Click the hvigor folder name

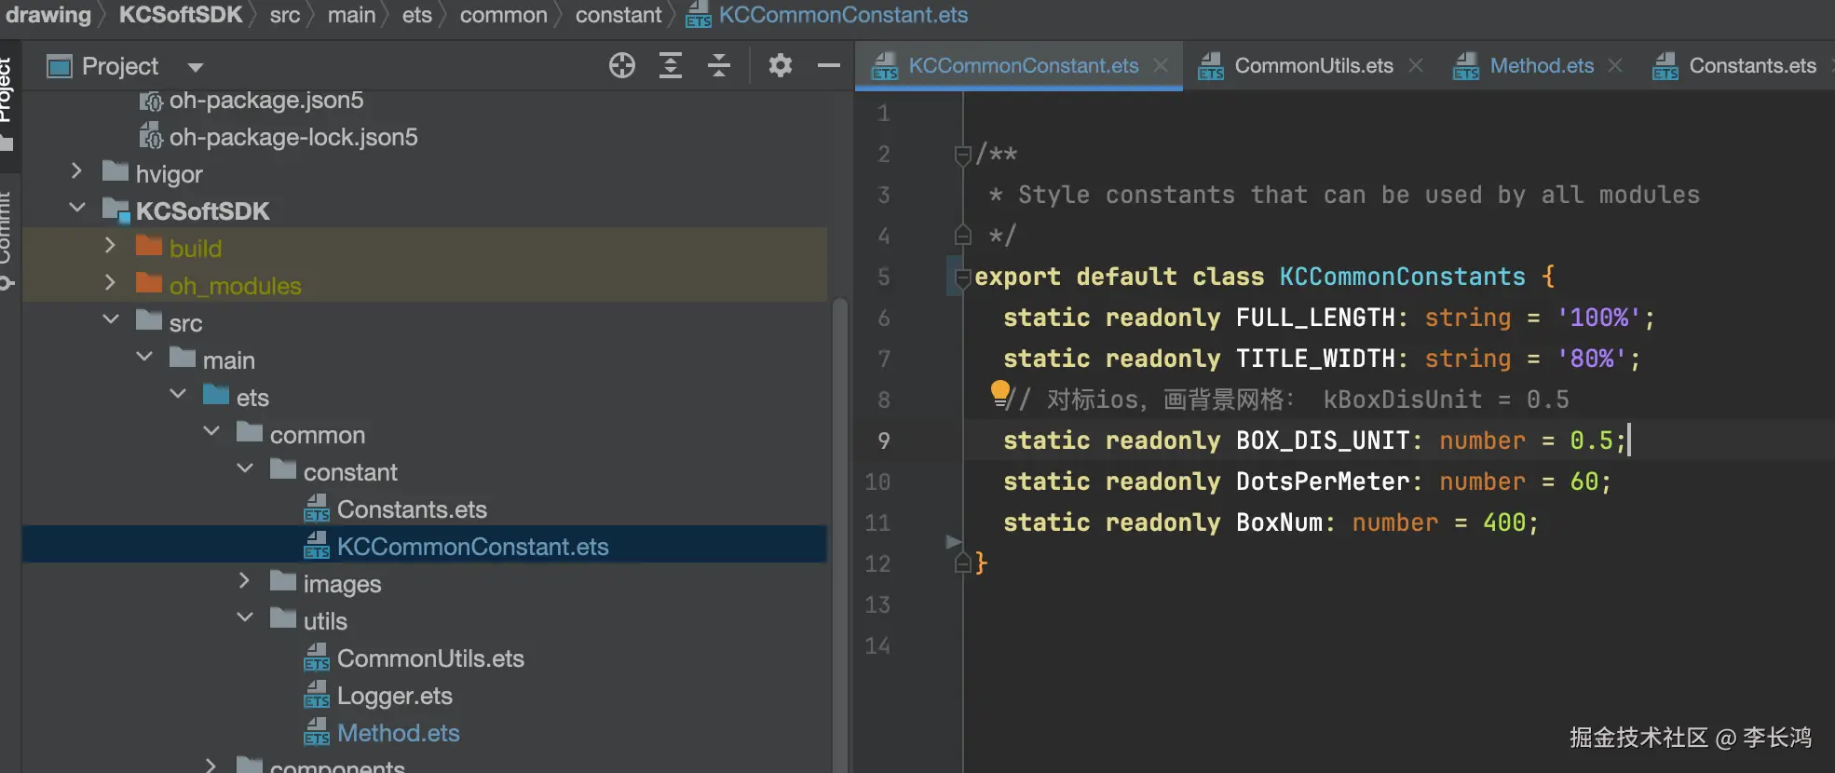(x=169, y=174)
